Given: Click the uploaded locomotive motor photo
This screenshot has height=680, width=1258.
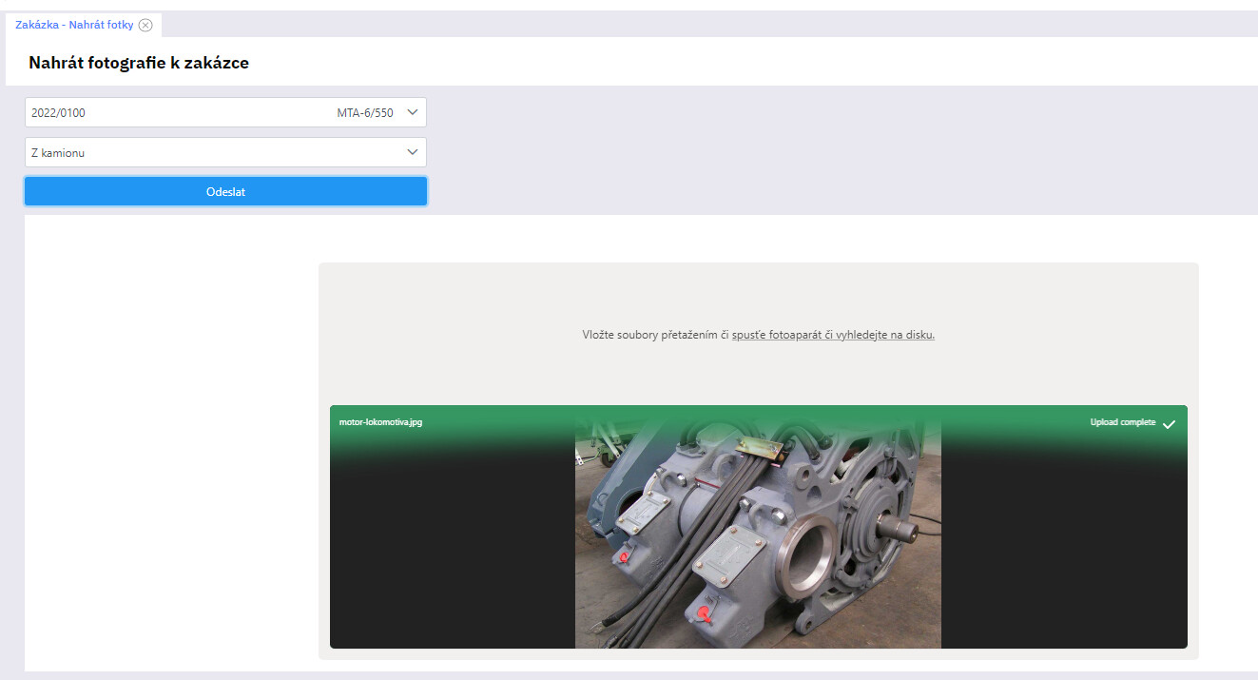Looking at the screenshot, I should coord(758,542).
